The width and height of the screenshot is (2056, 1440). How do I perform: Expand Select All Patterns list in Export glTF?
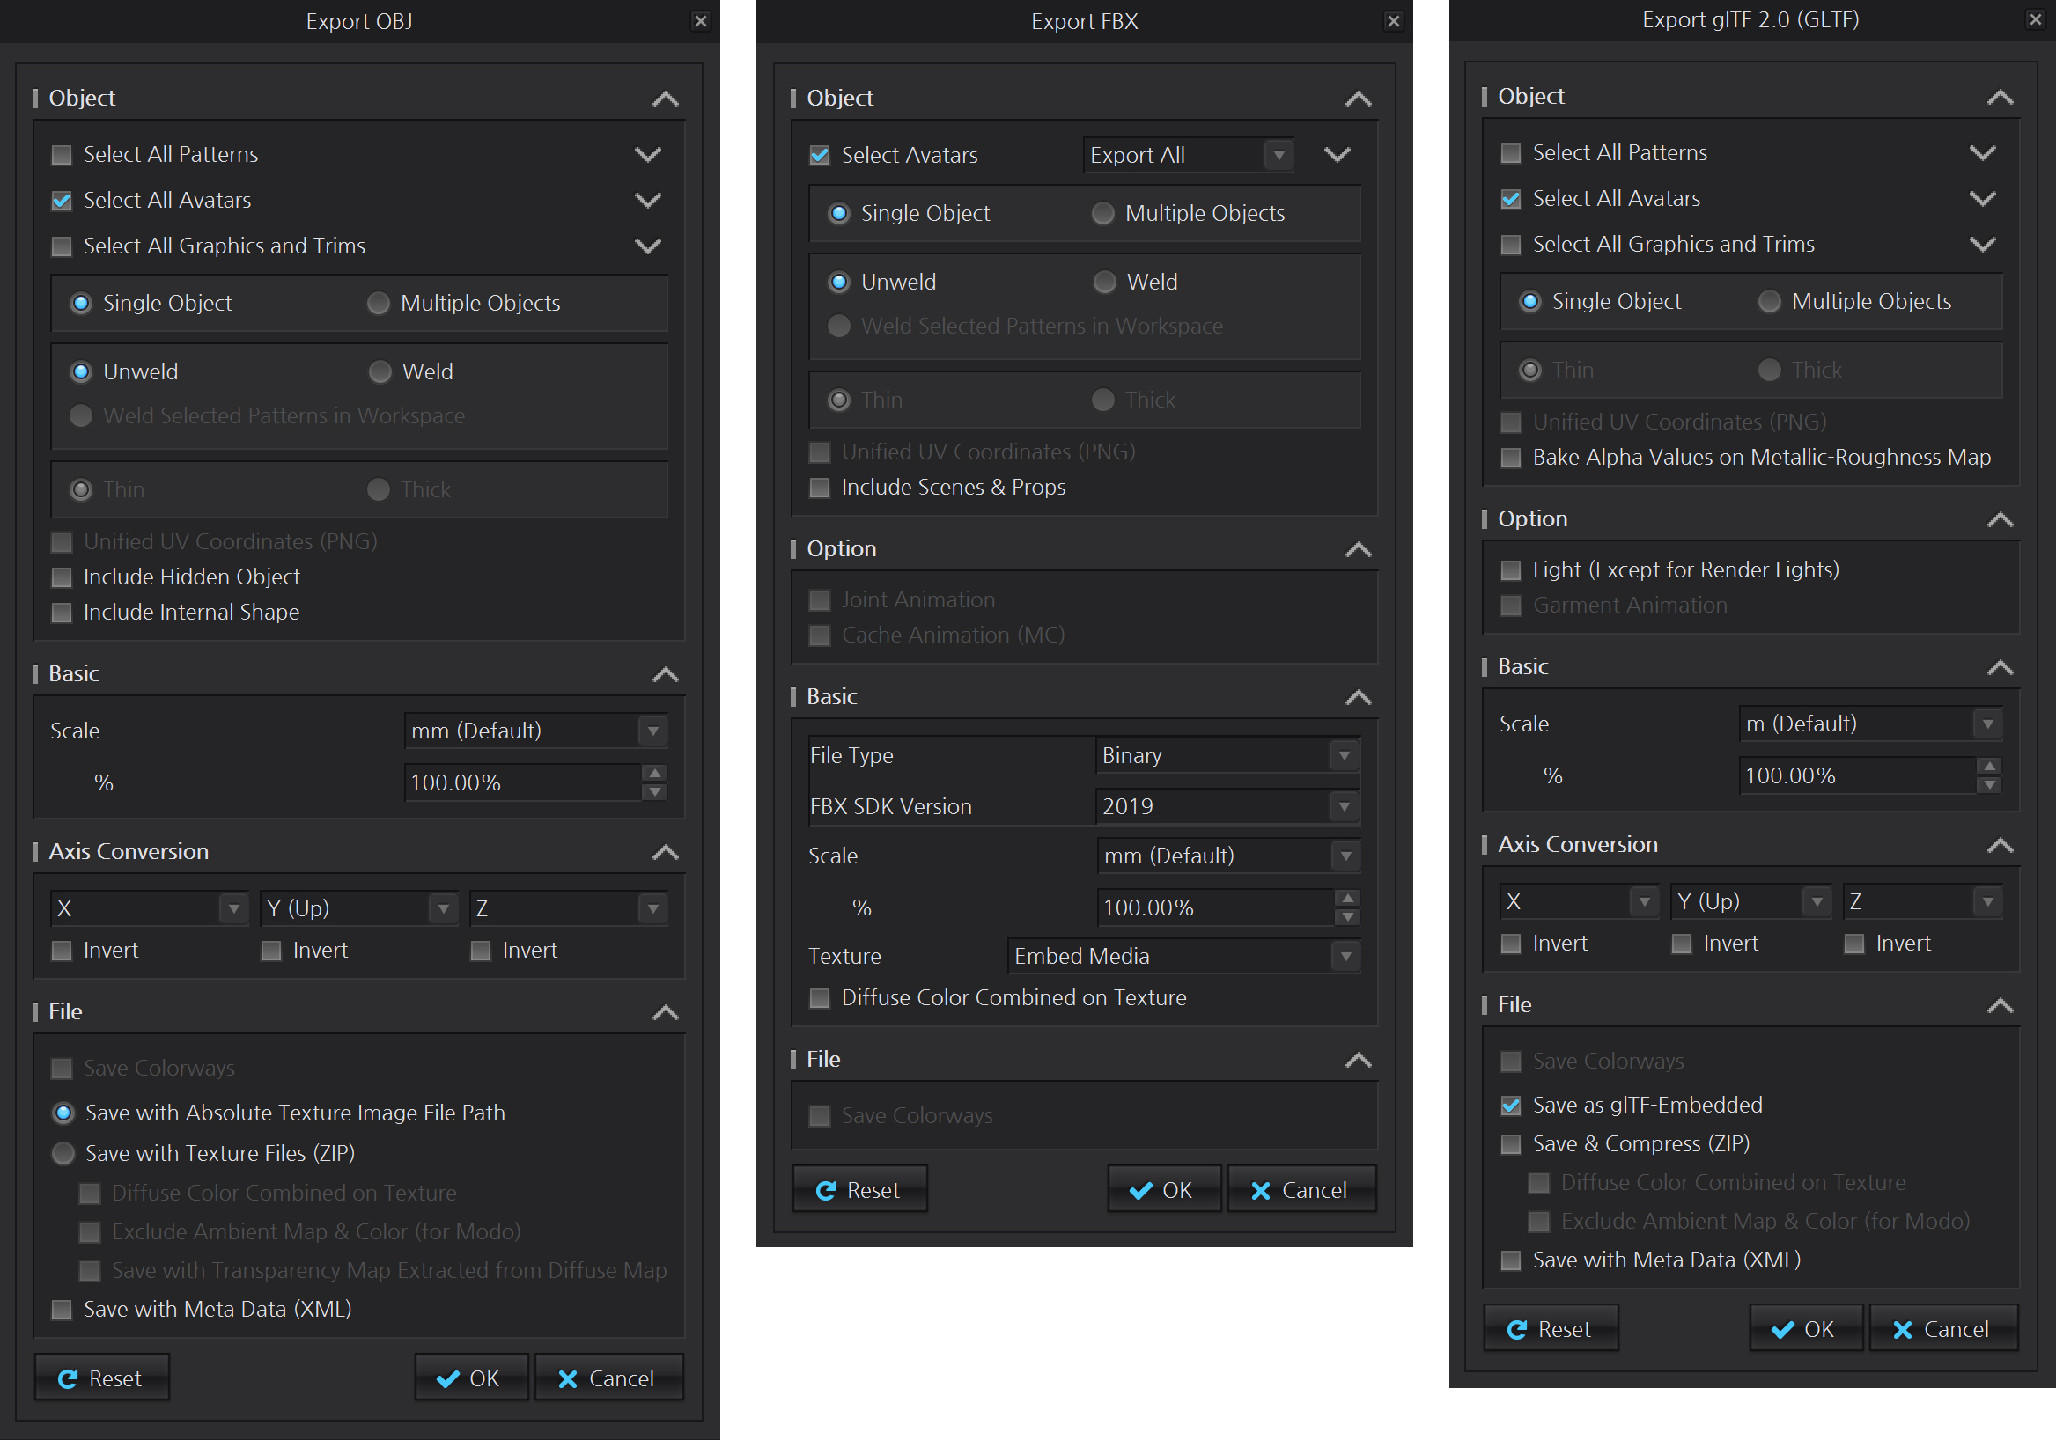(1984, 153)
